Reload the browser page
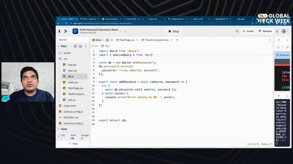Image resolution: width=293 pixels, height=164 pixels. pyautogui.click(x=66, y=23)
